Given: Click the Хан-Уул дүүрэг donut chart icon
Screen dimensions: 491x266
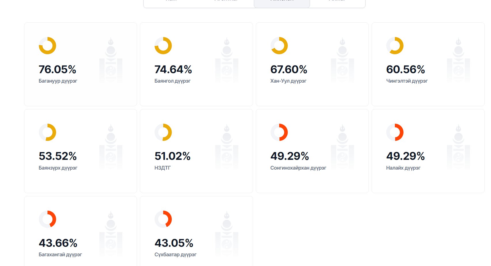Looking at the screenshot, I should tap(279, 46).
